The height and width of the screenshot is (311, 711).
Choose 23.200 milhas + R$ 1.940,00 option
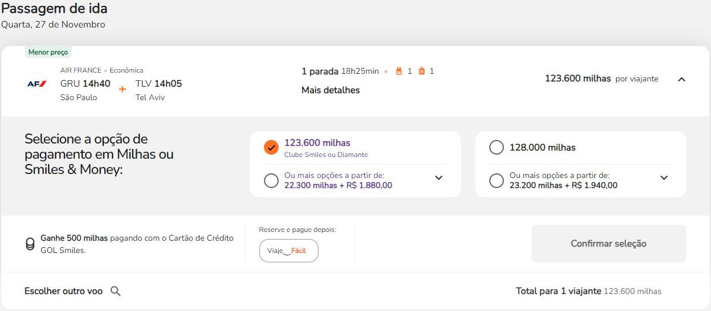[x=496, y=180]
